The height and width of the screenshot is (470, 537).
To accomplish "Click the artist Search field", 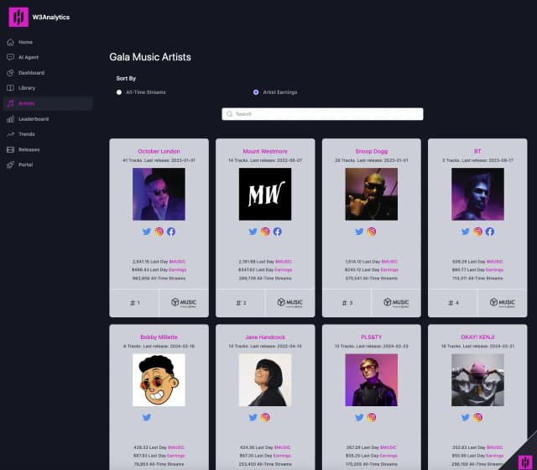I will 322,114.
